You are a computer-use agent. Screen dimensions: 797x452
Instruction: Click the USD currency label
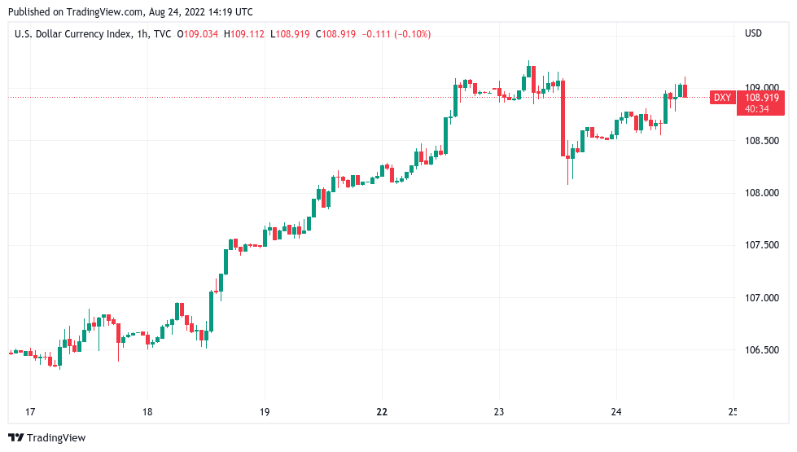click(x=753, y=33)
